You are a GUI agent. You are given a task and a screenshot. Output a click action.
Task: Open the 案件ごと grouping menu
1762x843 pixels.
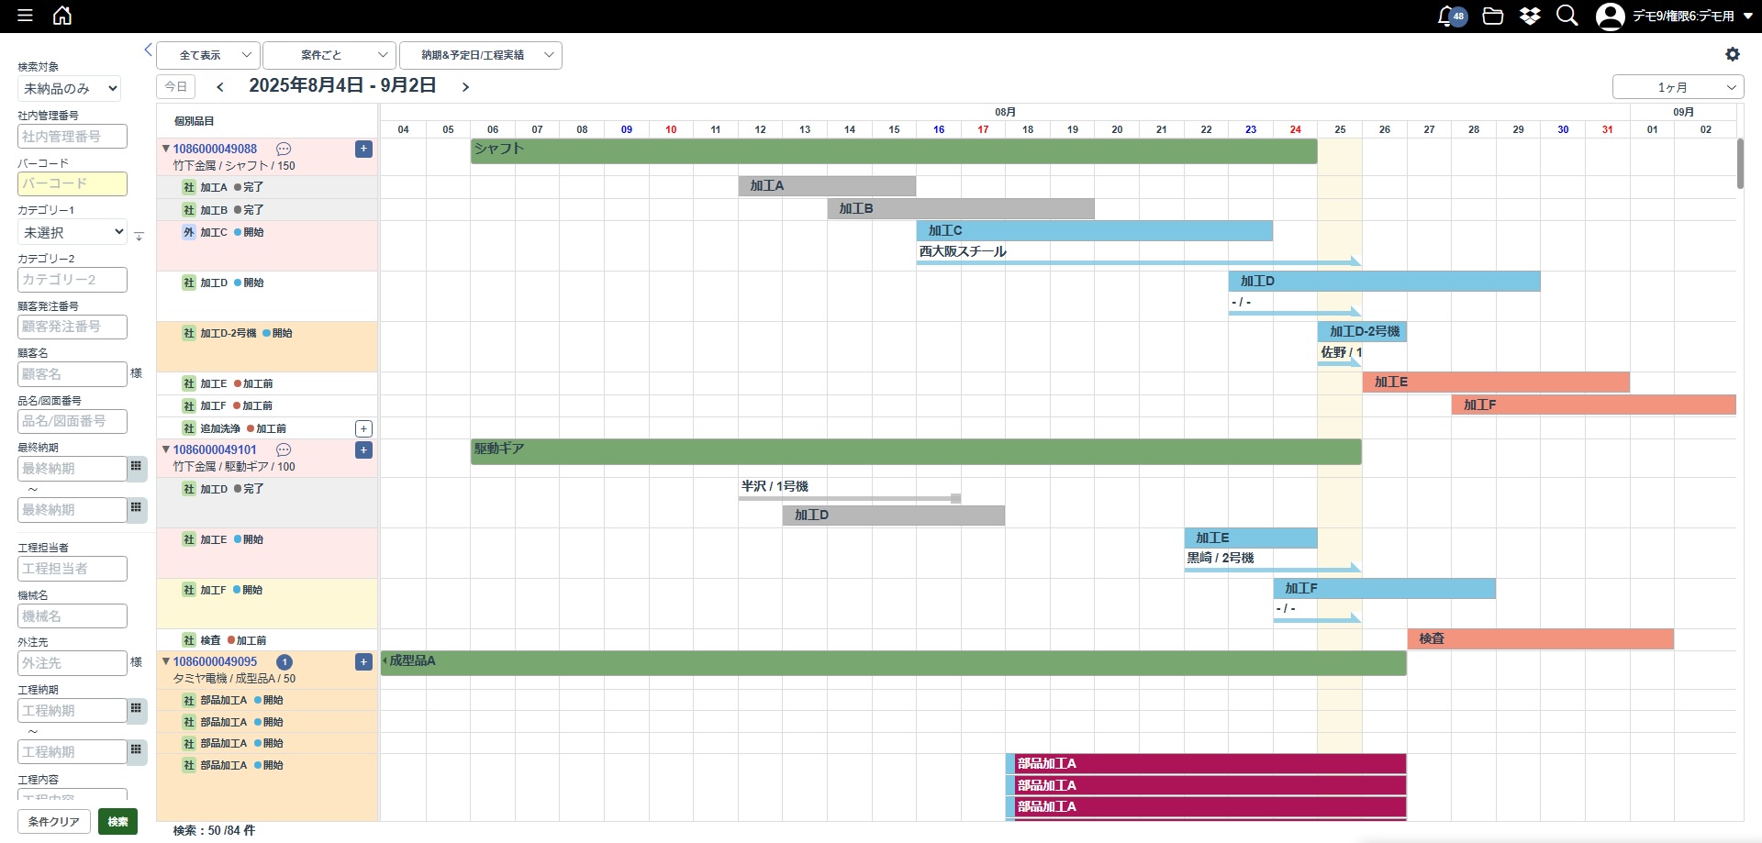[329, 55]
